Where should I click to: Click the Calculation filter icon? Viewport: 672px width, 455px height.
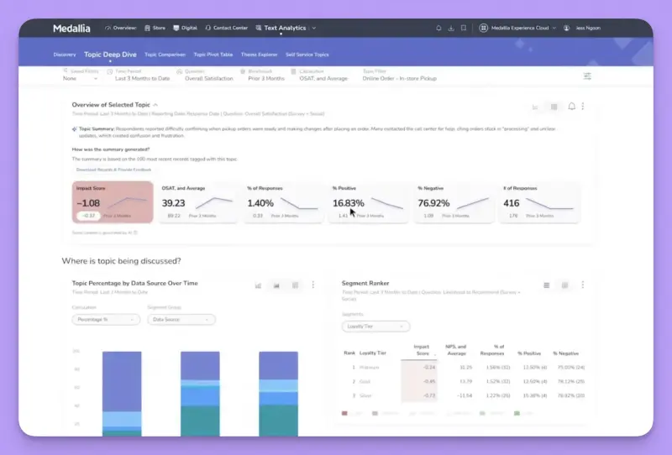point(293,71)
